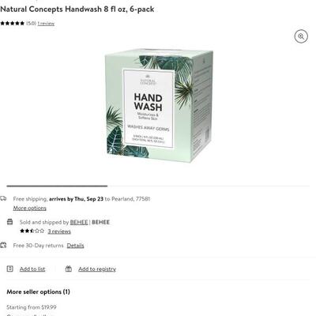Click the zoom magnifier icon on product image
The image size is (316, 316).
301,36
